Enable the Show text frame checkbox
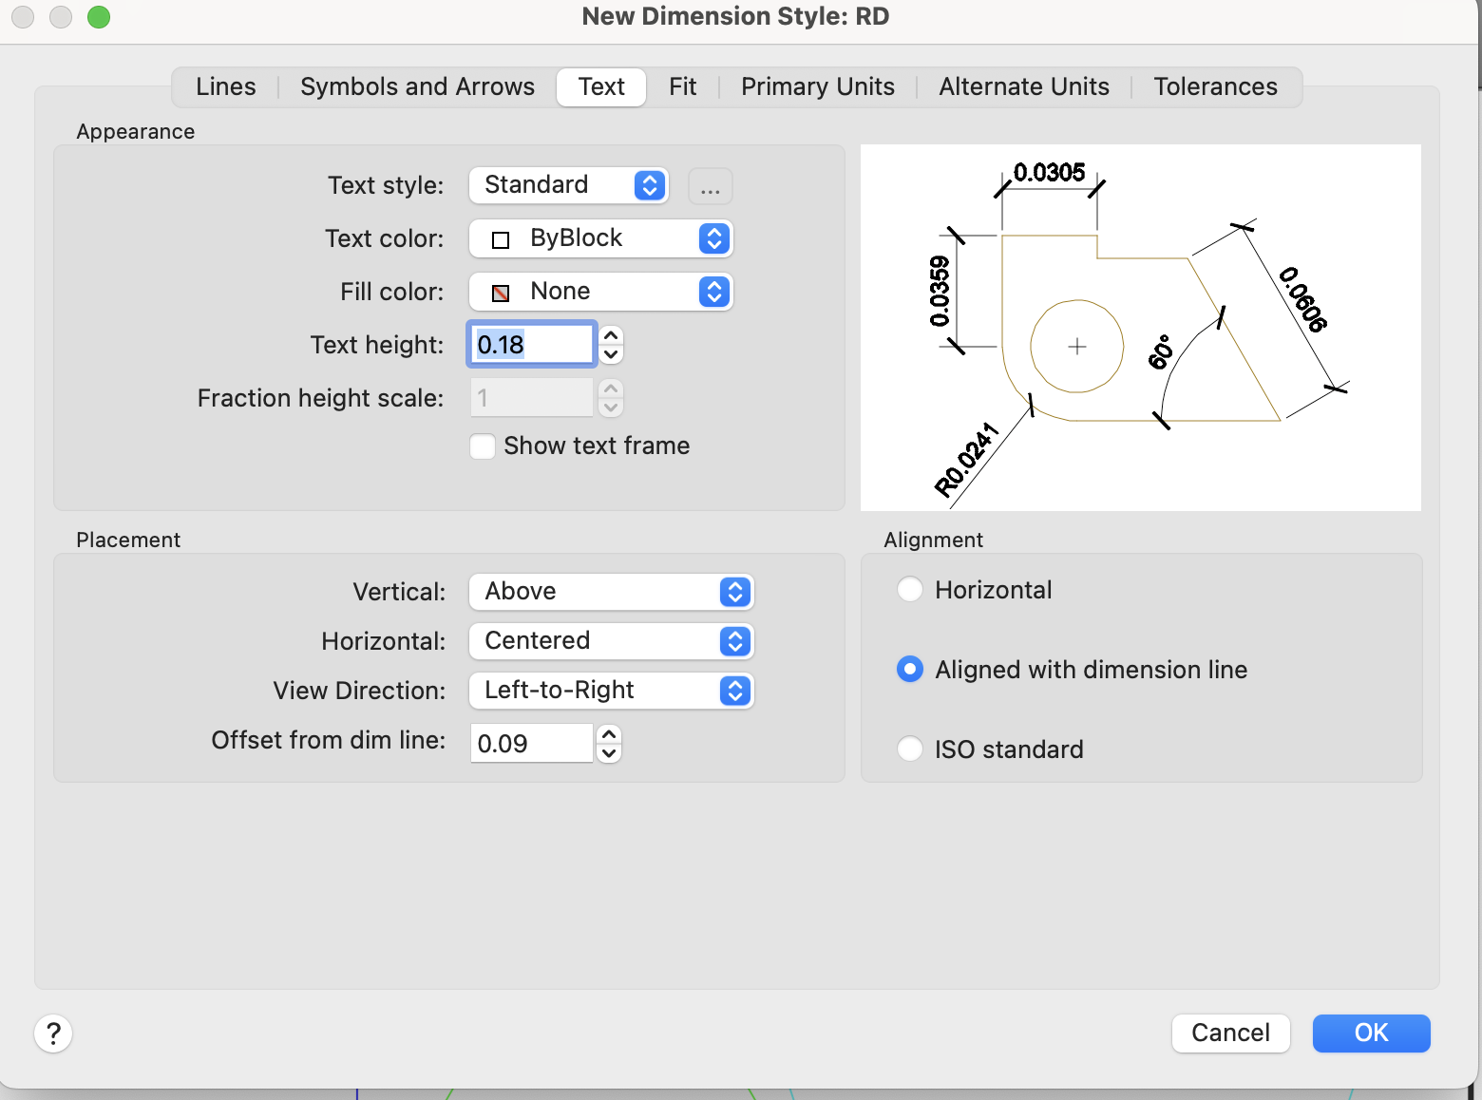The height and width of the screenshot is (1100, 1482). (x=483, y=446)
